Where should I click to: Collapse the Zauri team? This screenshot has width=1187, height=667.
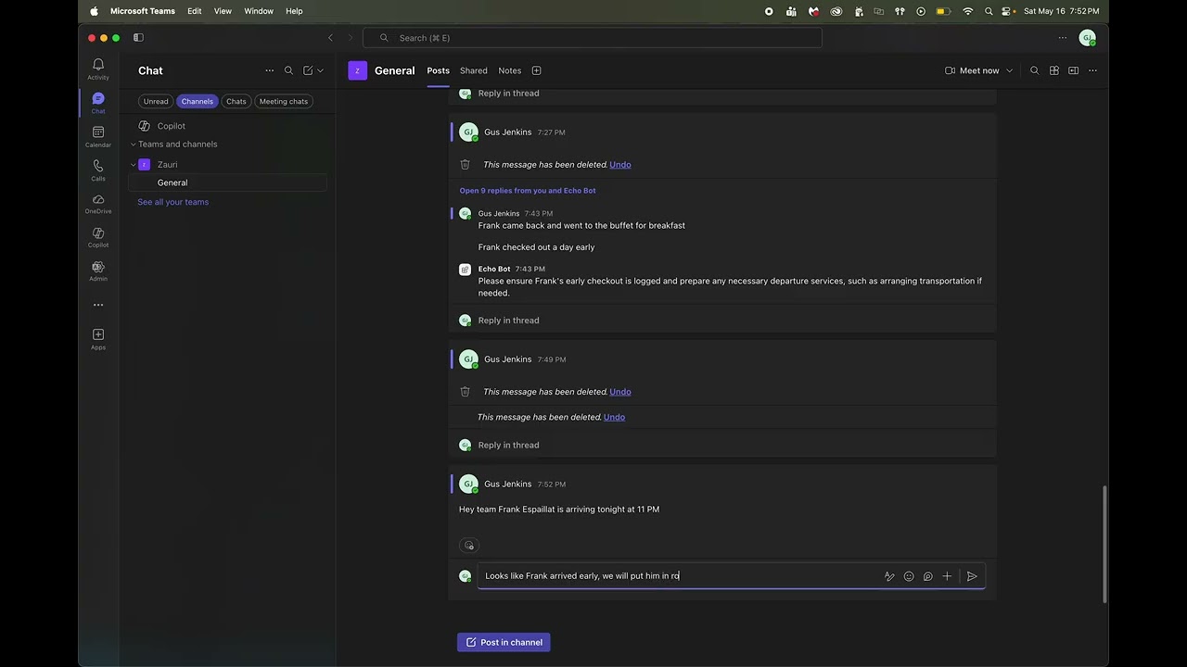pyautogui.click(x=133, y=165)
